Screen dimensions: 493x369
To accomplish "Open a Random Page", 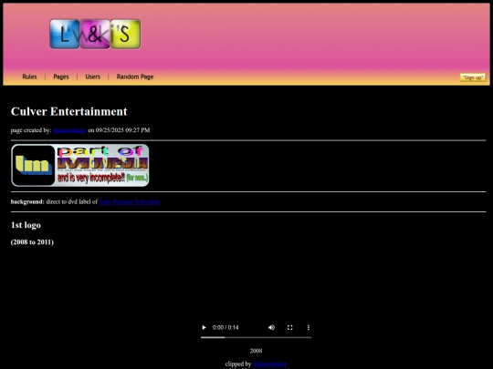I will tap(135, 77).
